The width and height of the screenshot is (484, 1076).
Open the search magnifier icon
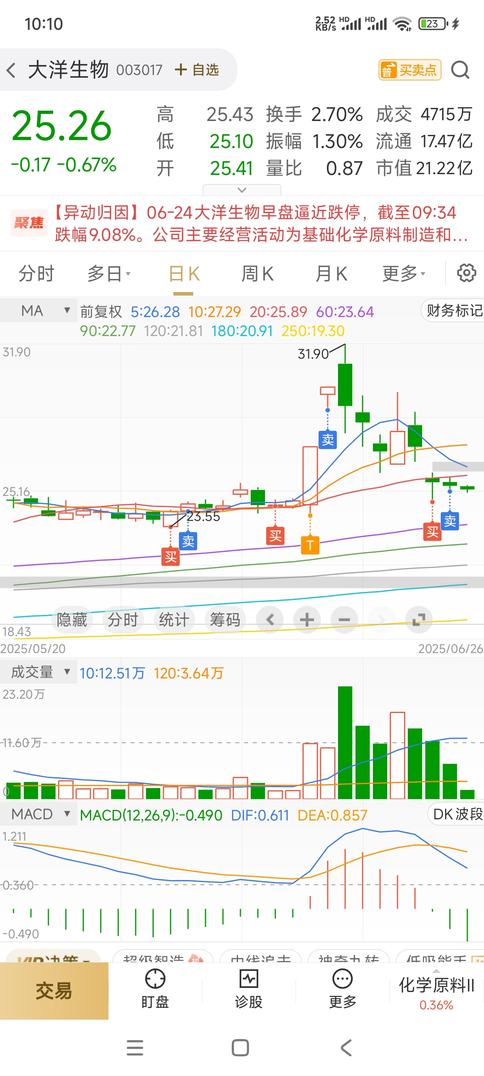click(460, 70)
